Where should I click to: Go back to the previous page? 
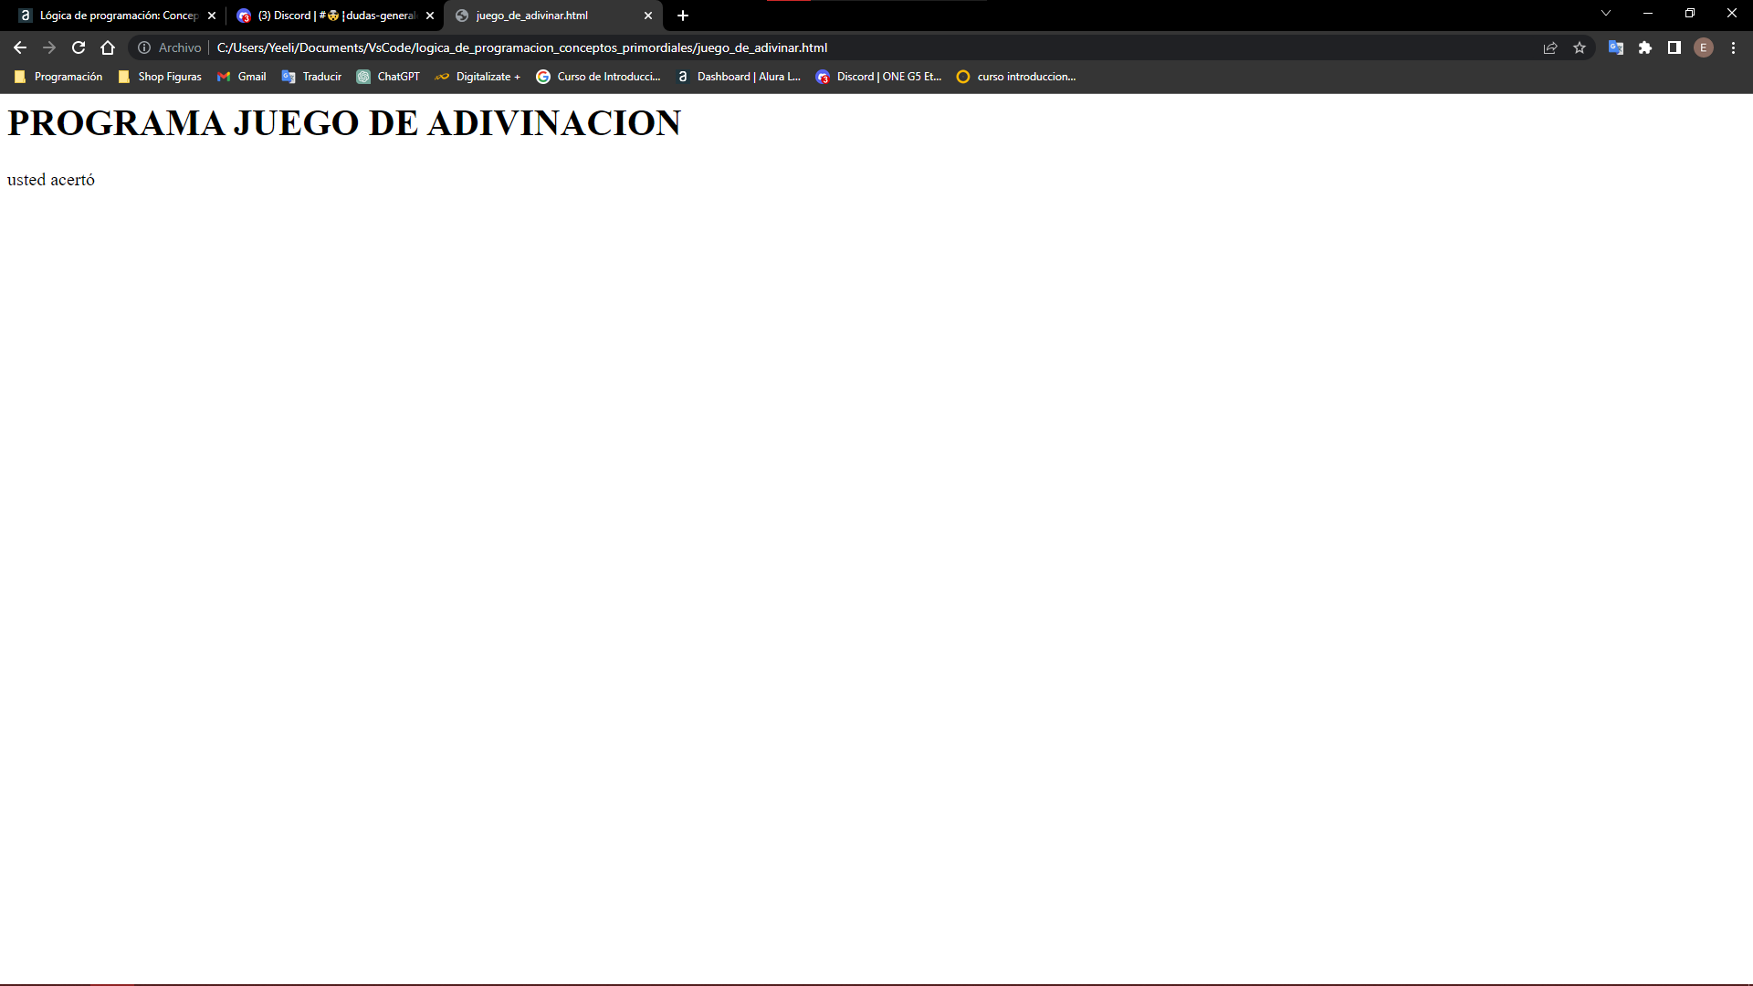click(x=20, y=47)
